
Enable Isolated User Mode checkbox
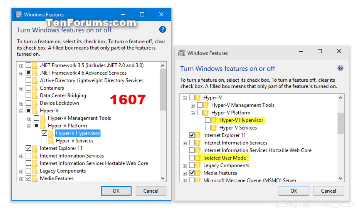pos(192,158)
